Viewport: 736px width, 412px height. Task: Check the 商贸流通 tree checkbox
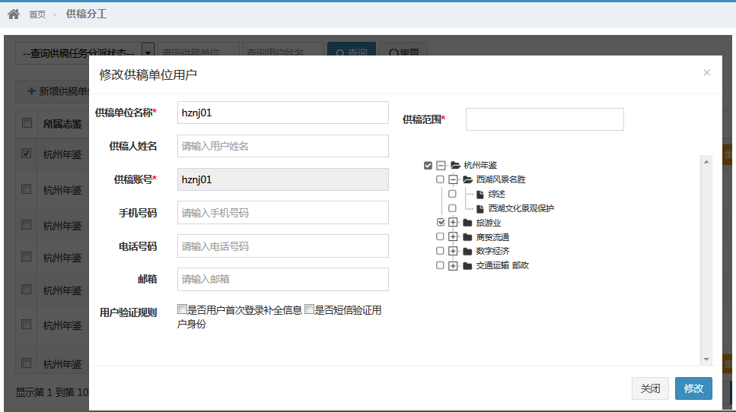coord(440,236)
